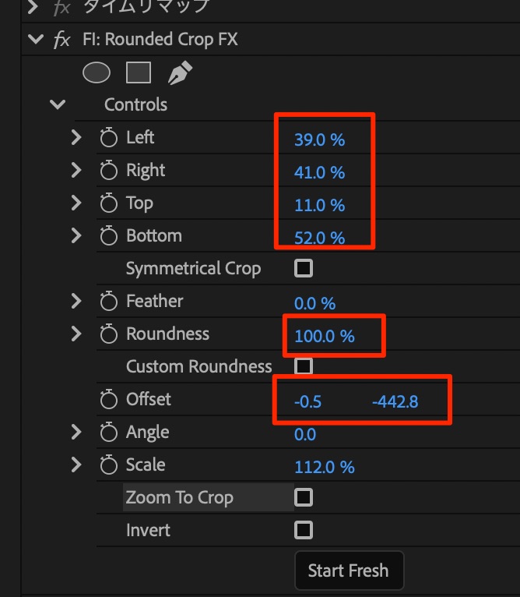This screenshot has height=597, width=520.
Task: Tick the Invert checkbox
Action: [x=304, y=531]
